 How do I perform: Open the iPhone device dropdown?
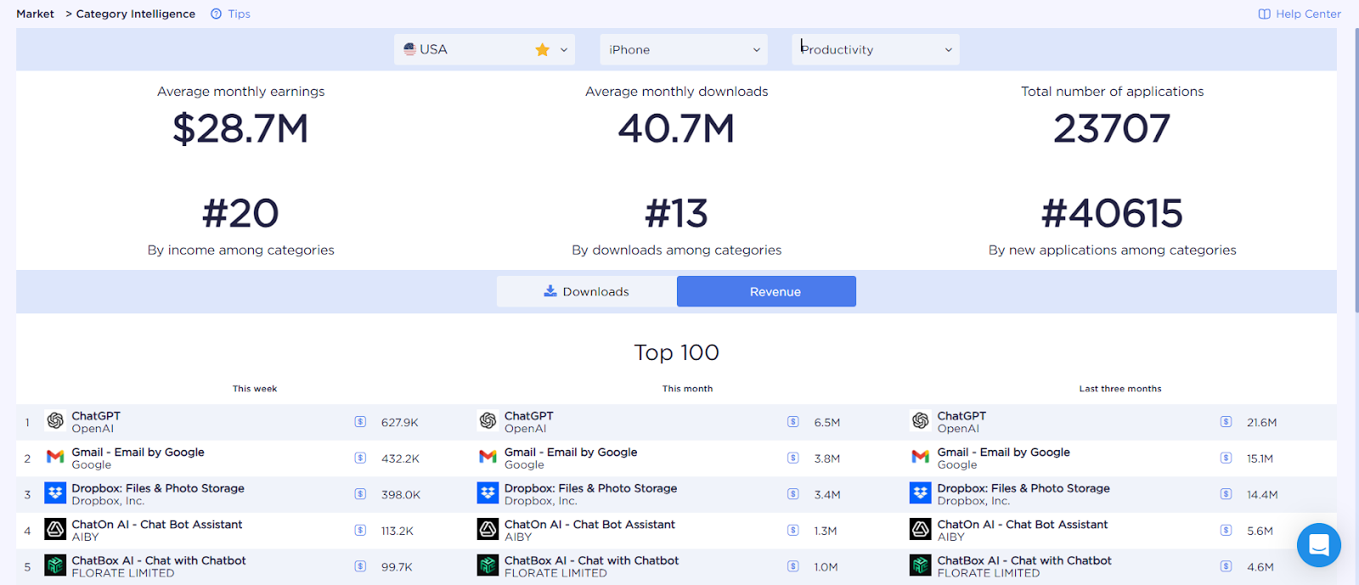[x=684, y=49]
